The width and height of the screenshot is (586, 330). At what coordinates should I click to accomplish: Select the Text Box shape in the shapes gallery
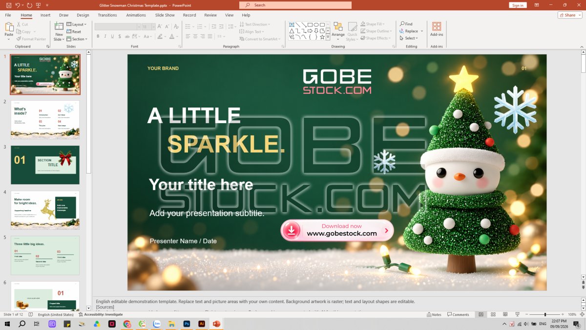[292, 24]
